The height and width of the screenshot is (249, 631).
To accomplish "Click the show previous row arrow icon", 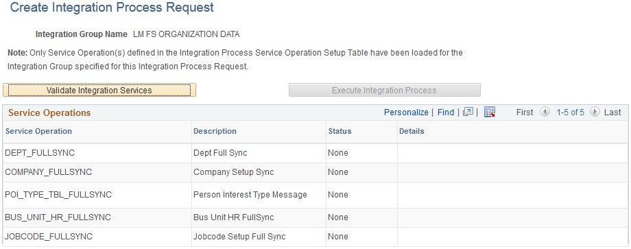I will pyautogui.click(x=545, y=112).
